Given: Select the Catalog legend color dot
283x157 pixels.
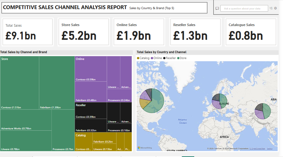Looking at the screenshot, I should pyautogui.click(x=138, y=58).
